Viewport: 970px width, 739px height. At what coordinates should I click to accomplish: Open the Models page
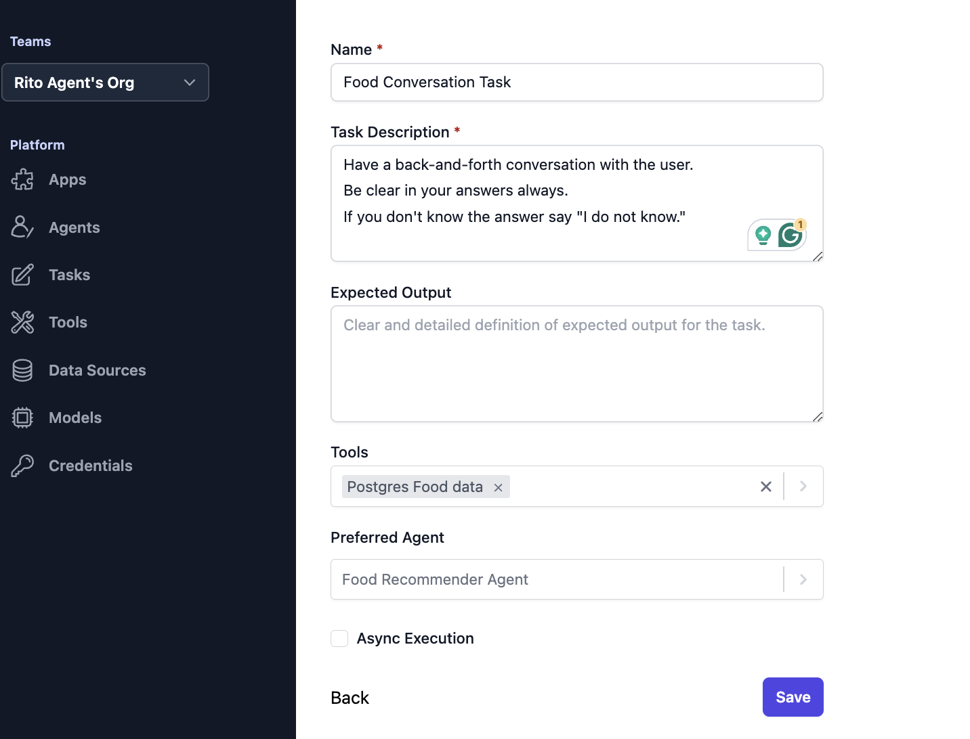coord(75,418)
